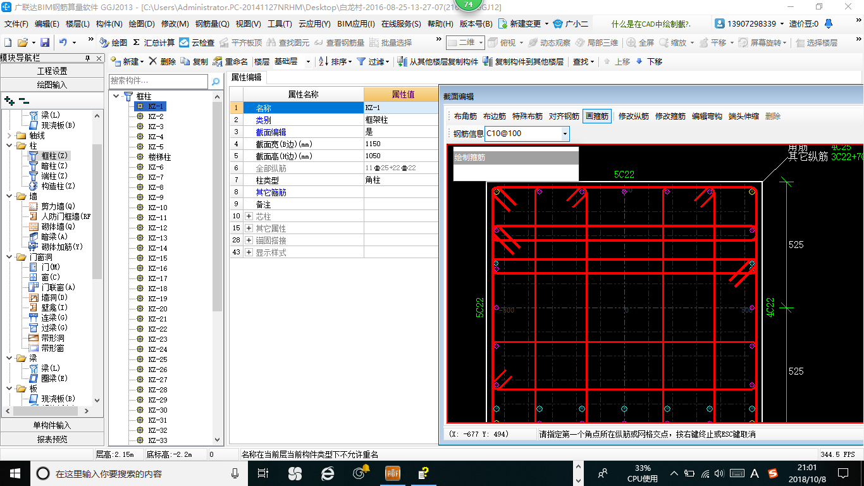Click 布角筋 in section editor
This screenshot has width=864, height=486.
tap(466, 116)
